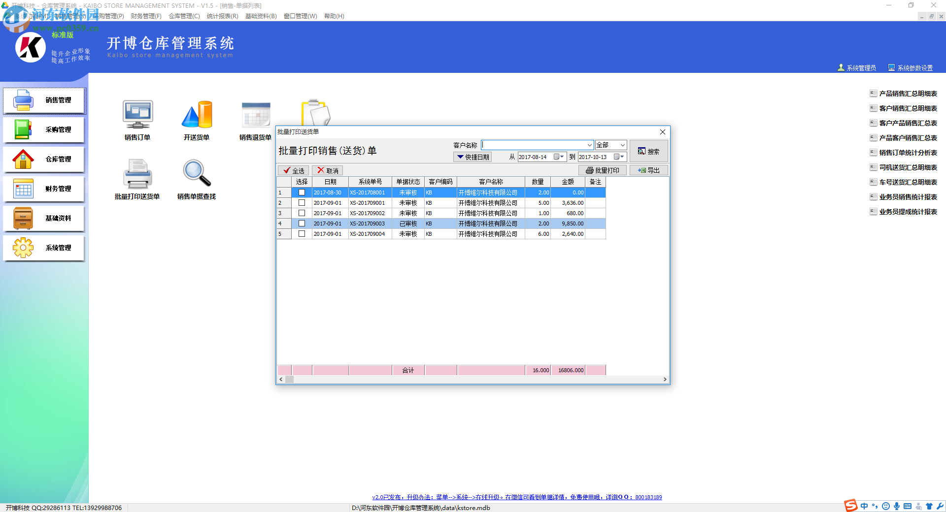Click the 导出 export button
This screenshot has height=512, width=946.
click(648, 170)
